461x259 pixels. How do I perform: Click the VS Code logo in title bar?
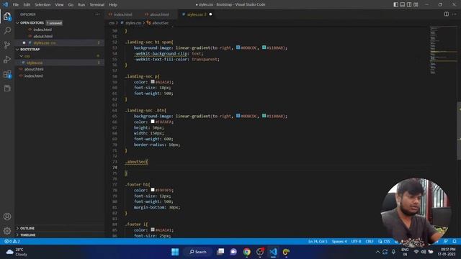coord(5,4)
